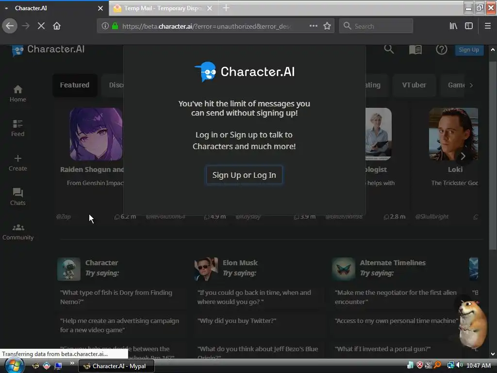Screen dimensions: 497x373
Task: Click the network tray icon
Action: pyautogui.click(x=450, y=365)
